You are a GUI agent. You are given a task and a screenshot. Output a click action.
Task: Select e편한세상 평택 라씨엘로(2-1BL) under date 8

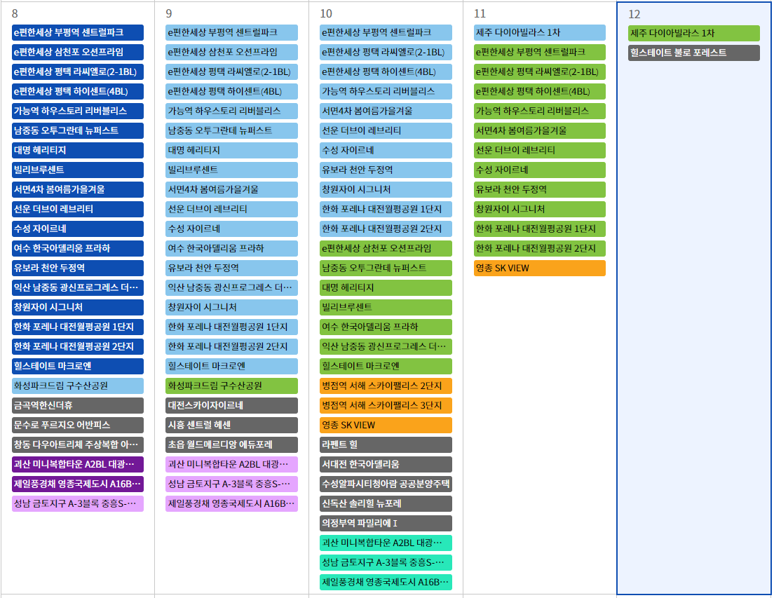(78, 72)
